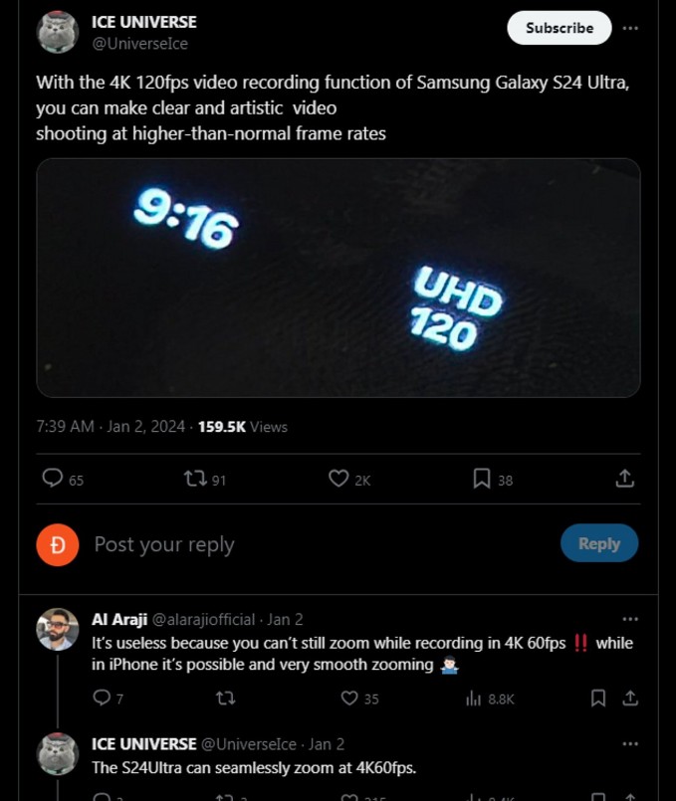Share Al Araji's reply
This screenshot has height=801, width=676.
[629, 698]
